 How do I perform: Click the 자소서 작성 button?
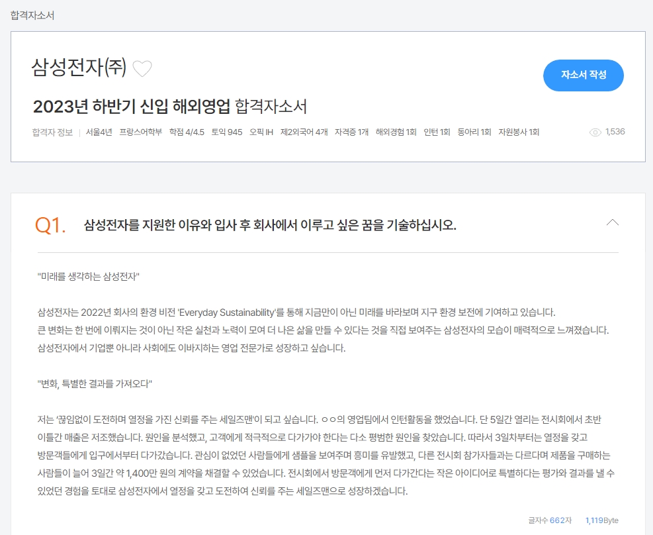click(583, 75)
